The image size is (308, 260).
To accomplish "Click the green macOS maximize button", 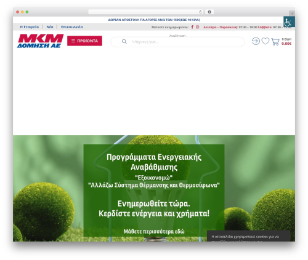I will (x=27, y=12).
